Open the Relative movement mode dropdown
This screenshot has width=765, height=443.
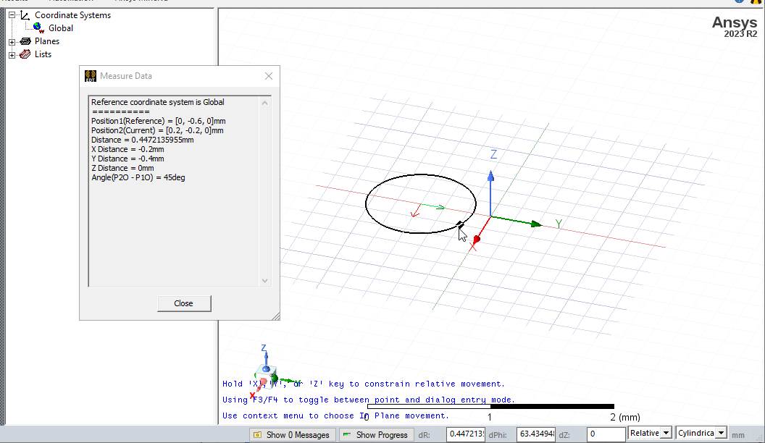pyautogui.click(x=667, y=432)
